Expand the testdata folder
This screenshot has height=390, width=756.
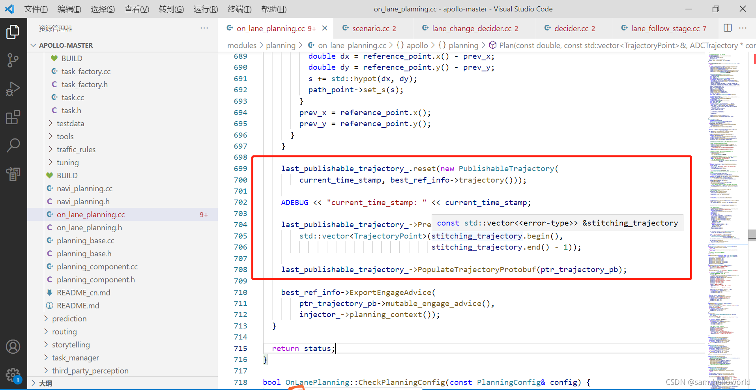[51, 123]
